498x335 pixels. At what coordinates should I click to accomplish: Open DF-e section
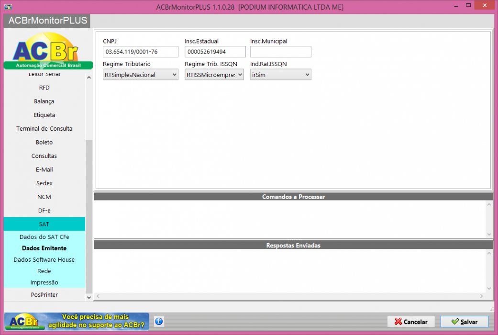[44, 211]
